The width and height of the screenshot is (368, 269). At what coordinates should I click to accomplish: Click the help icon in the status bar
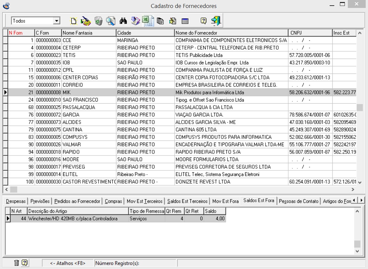(x=25, y=263)
